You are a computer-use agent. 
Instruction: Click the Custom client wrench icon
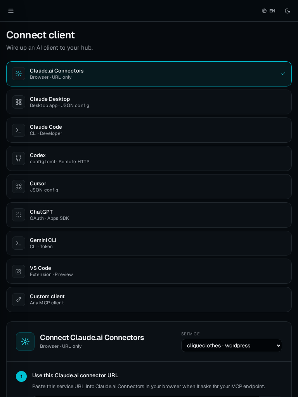(19, 300)
